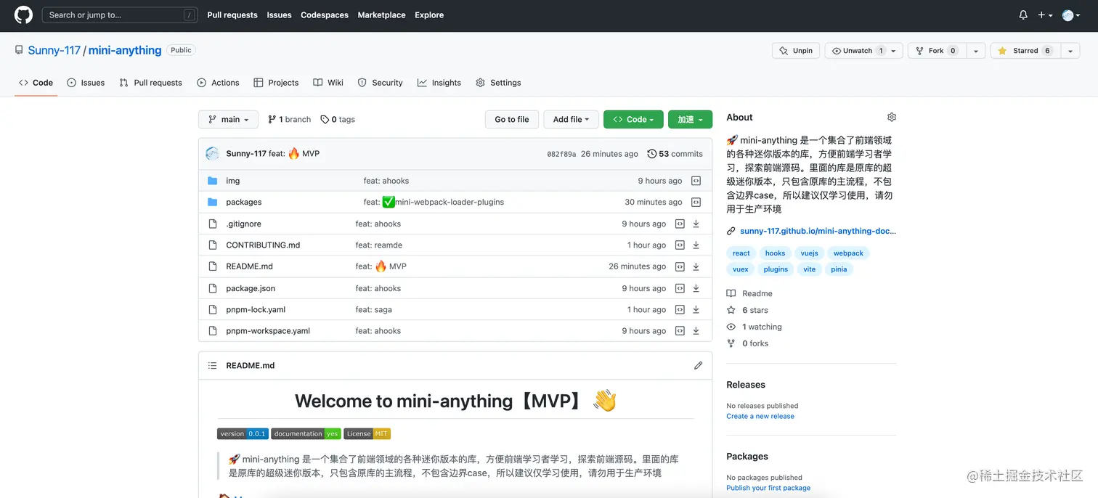Viewport: 1098px width, 498px height.
Task: Open the pnpm-workspace.yaml file
Action: 268,331
